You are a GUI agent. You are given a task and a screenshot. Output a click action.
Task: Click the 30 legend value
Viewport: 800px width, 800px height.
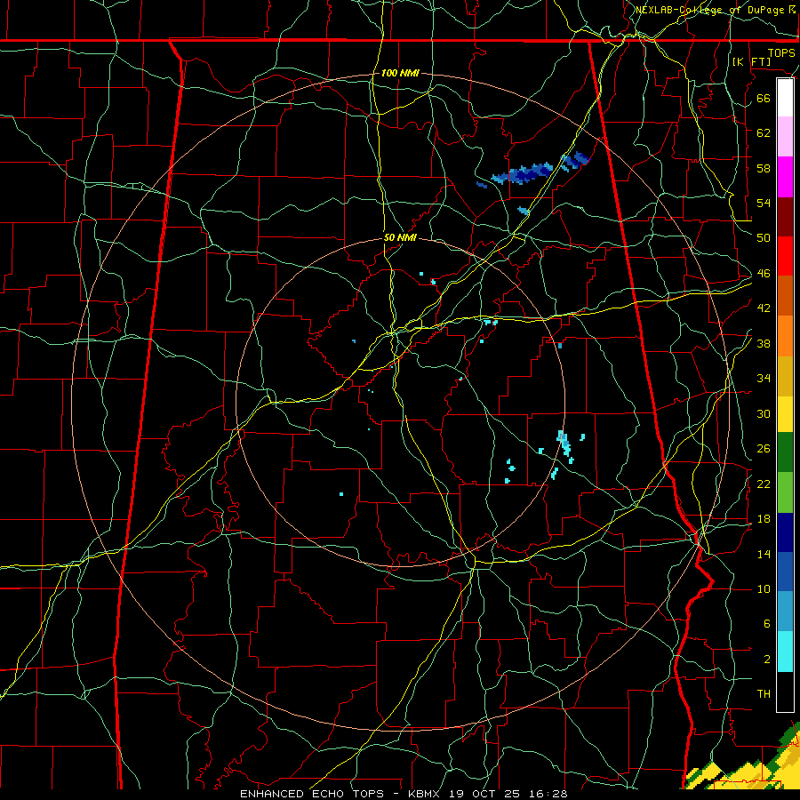click(x=764, y=413)
